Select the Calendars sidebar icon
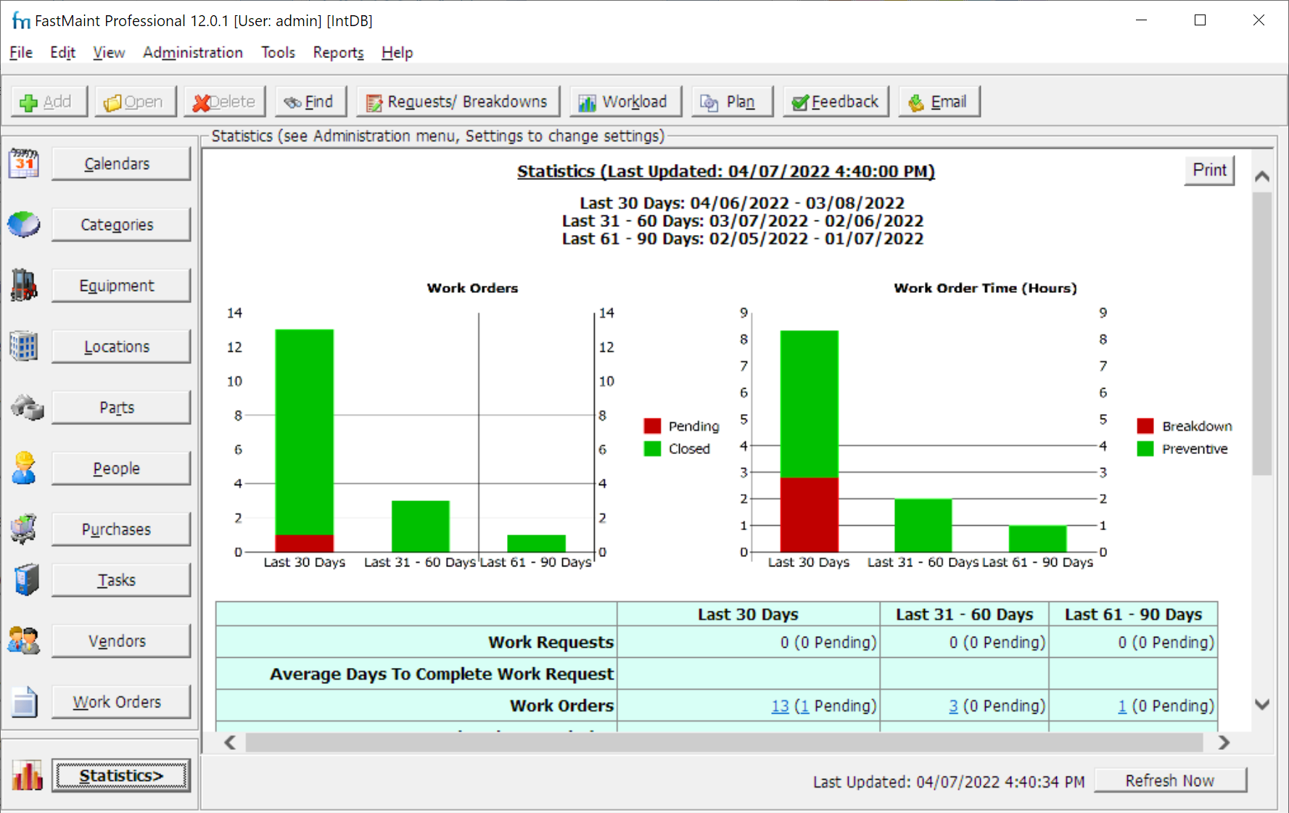This screenshot has height=813, width=1289. pyautogui.click(x=24, y=163)
